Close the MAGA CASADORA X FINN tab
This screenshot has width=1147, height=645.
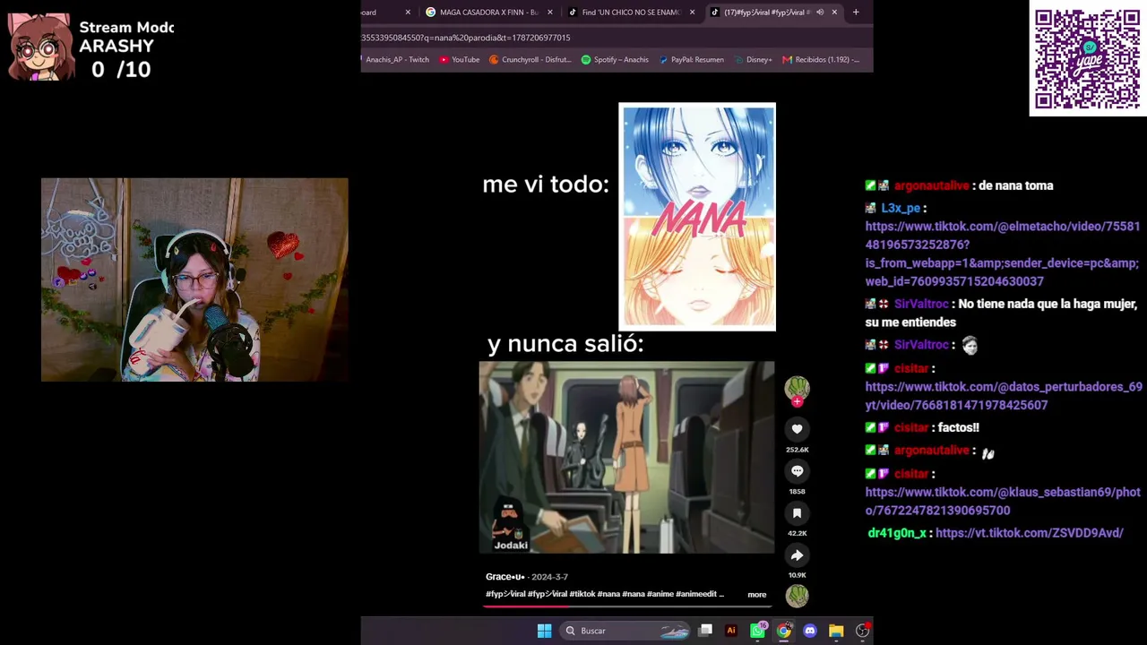click(x=549, y=13)
